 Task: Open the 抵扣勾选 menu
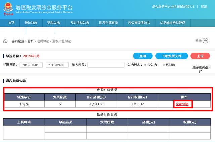pyautogui.click(x=31, y=23)
